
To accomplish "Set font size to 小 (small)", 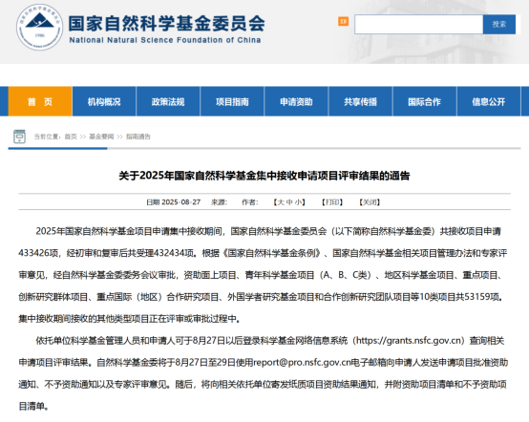I will (x=298, y=202).
